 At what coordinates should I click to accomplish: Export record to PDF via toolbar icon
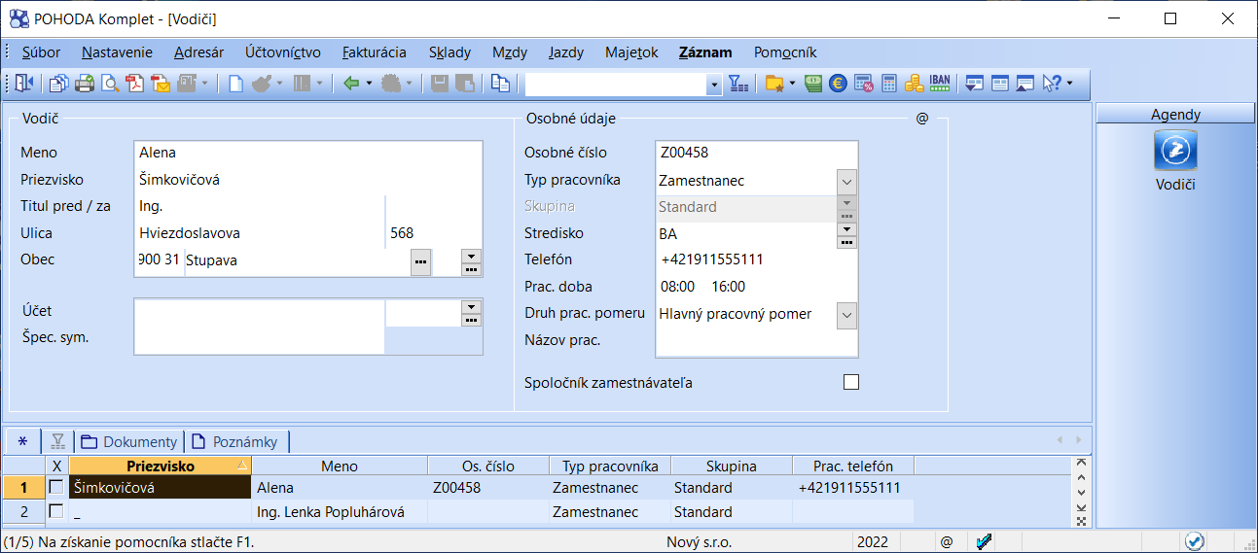point(135,84)
